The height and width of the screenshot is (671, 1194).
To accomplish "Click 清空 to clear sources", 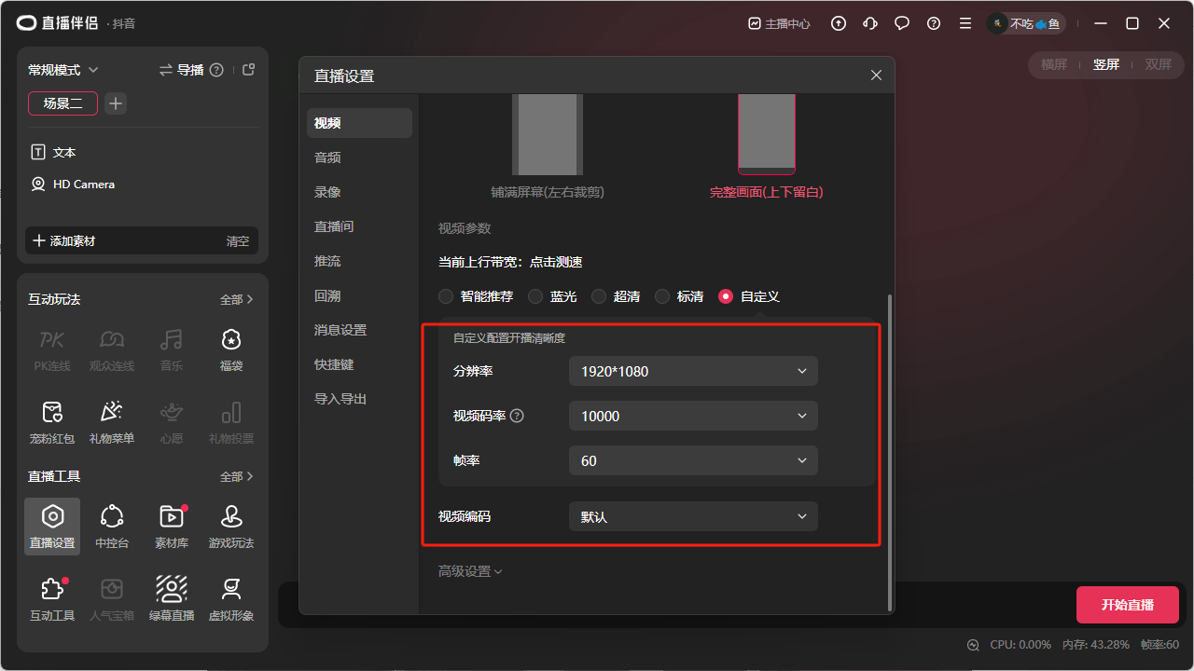I will tap(238, 240).
